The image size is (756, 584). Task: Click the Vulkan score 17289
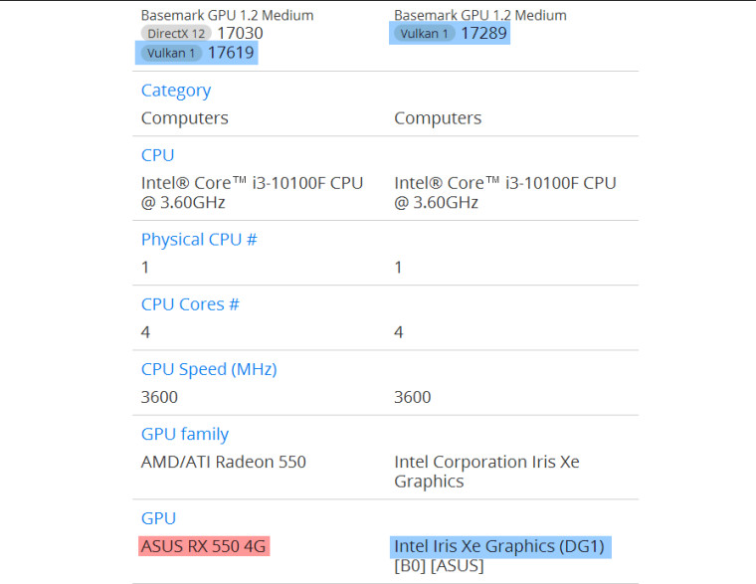pos(484,33)
